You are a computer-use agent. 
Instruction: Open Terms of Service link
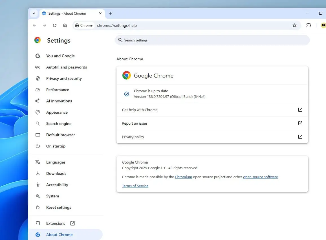tap(135, 186)
